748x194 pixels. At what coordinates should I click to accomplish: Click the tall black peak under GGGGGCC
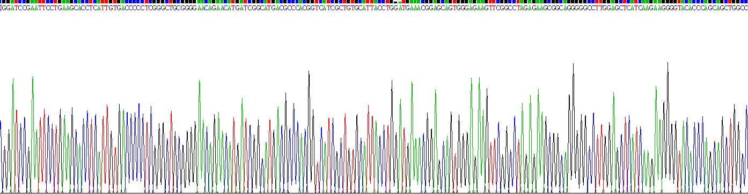click(x=573, y=128)
